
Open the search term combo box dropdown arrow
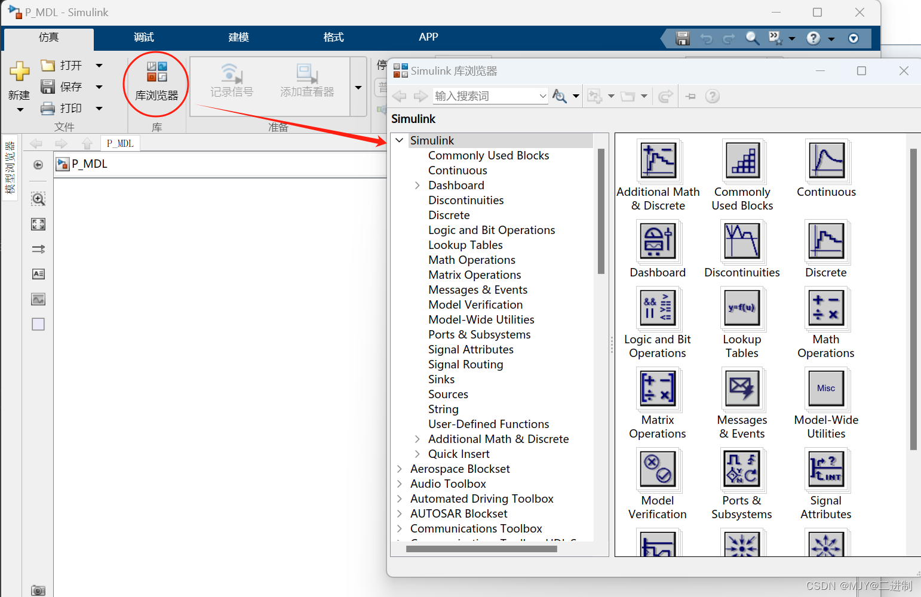pos(542,96)
